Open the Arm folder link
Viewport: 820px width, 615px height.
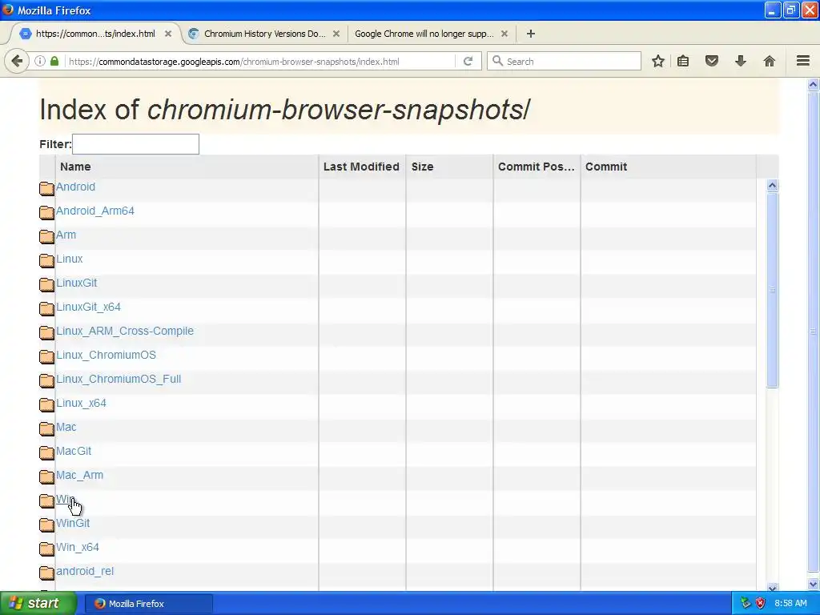coord(66,235)
